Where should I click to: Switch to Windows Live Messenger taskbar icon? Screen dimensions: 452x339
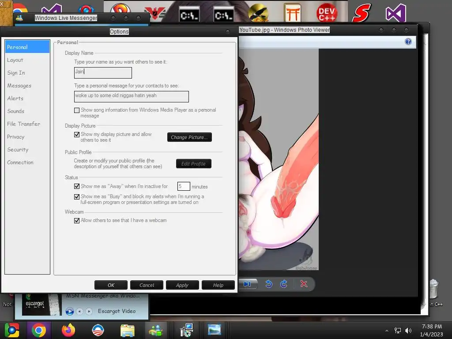point(156,330)
